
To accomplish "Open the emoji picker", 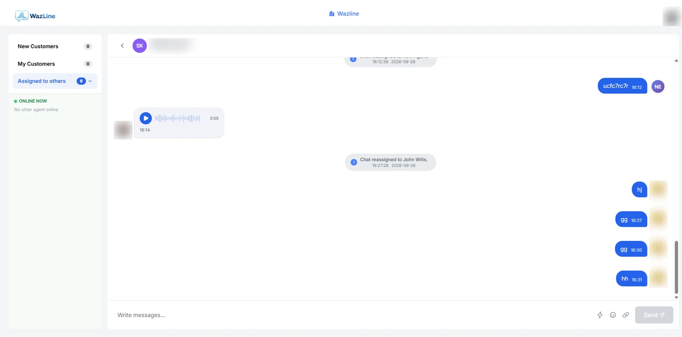I will 613,315.
